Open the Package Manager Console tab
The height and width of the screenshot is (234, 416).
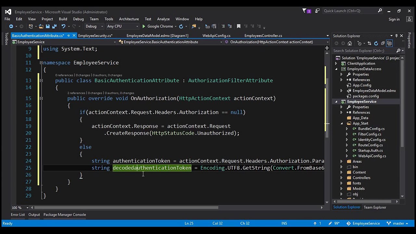coord(65,214)
